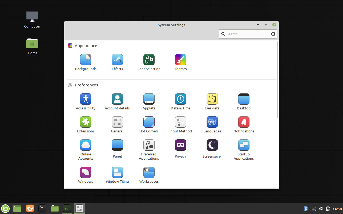343x214 pixels.
Task: Open Accessibility preferences
Action: (x=86, y=102)
